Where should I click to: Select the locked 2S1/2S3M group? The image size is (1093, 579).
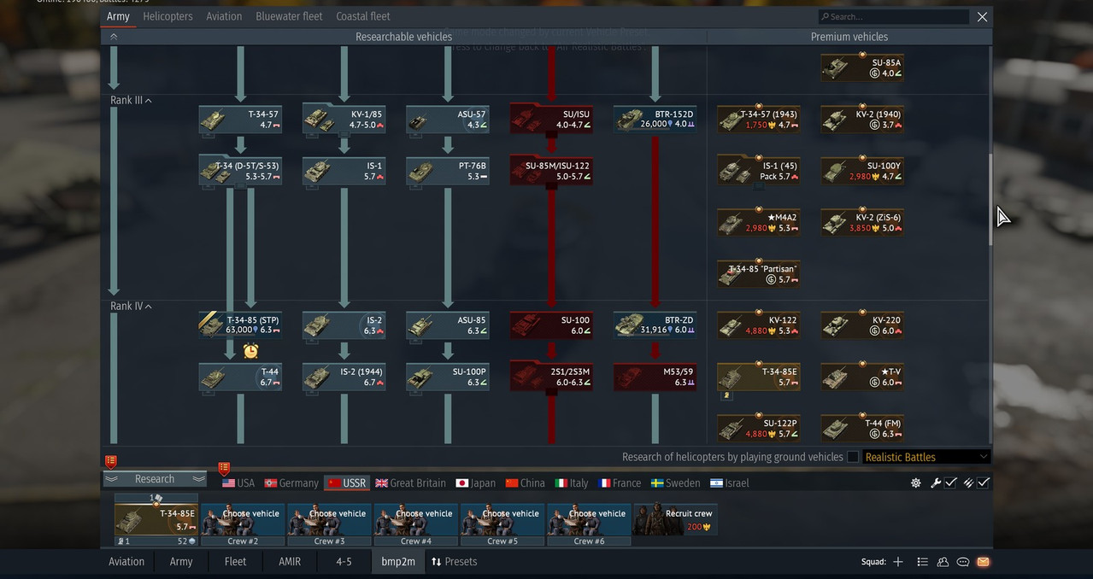[551, 377]
